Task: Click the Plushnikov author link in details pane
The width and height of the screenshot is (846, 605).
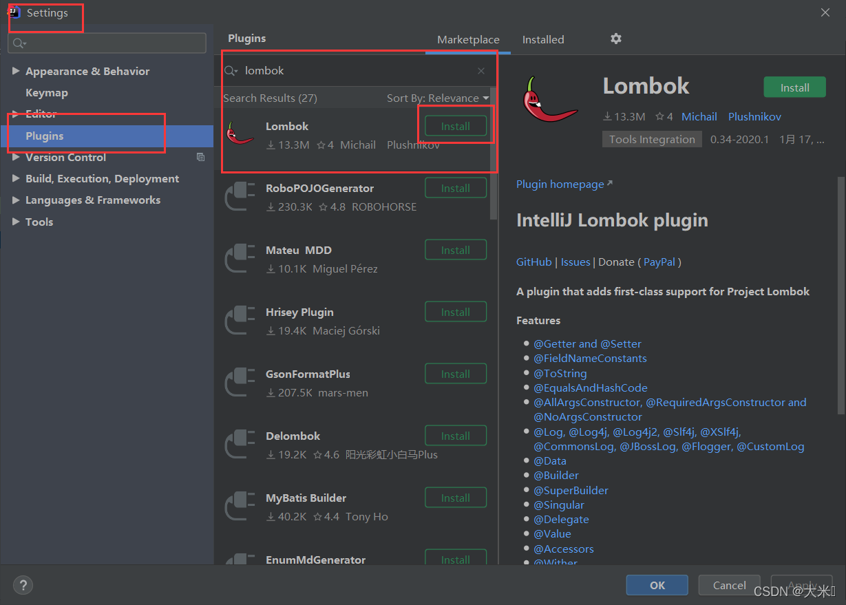Action: tap(754, 117)
